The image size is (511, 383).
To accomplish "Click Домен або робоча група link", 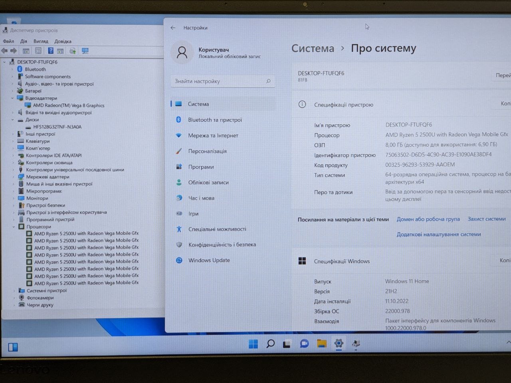I will [x=428, y=219].
